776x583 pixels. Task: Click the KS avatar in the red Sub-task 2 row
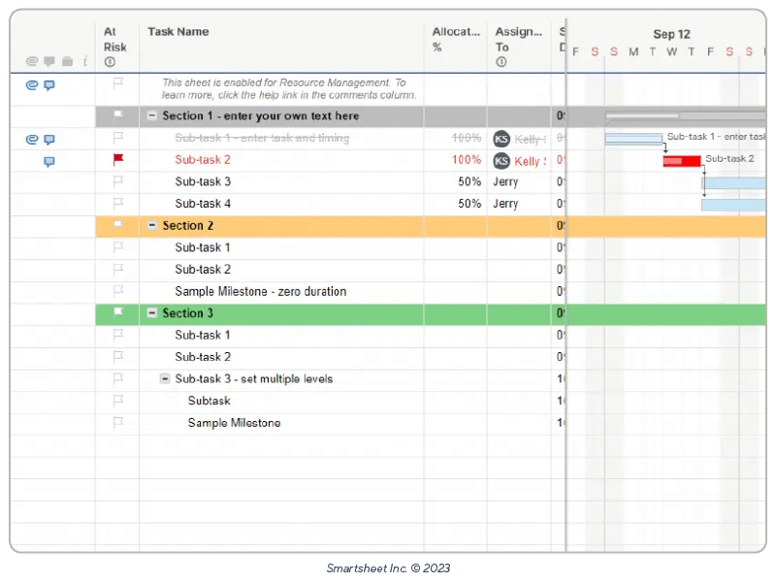click(x=501, y=161)
